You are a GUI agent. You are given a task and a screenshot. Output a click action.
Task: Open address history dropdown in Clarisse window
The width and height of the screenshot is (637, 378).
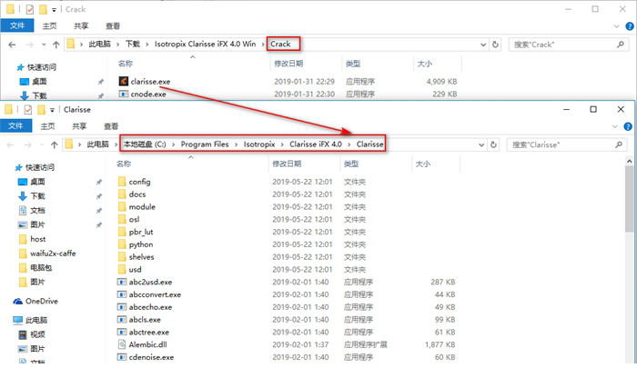(x=481, y=144)
